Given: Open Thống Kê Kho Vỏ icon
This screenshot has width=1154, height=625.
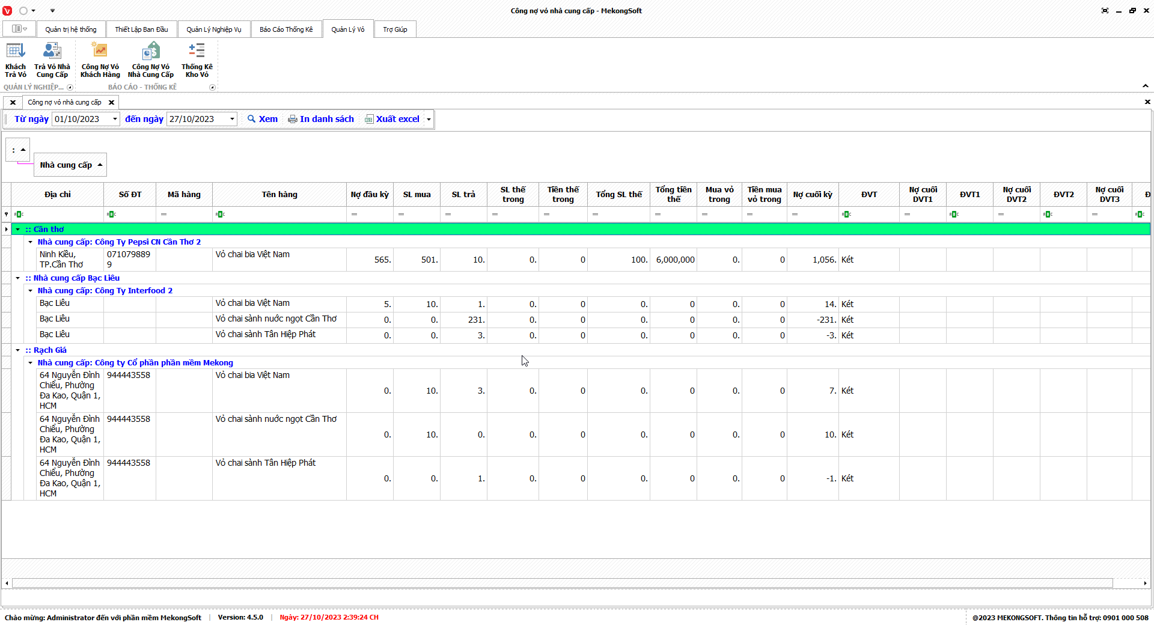Looking at the screenshot, I should pyautogui.click(x=197, y=60).
